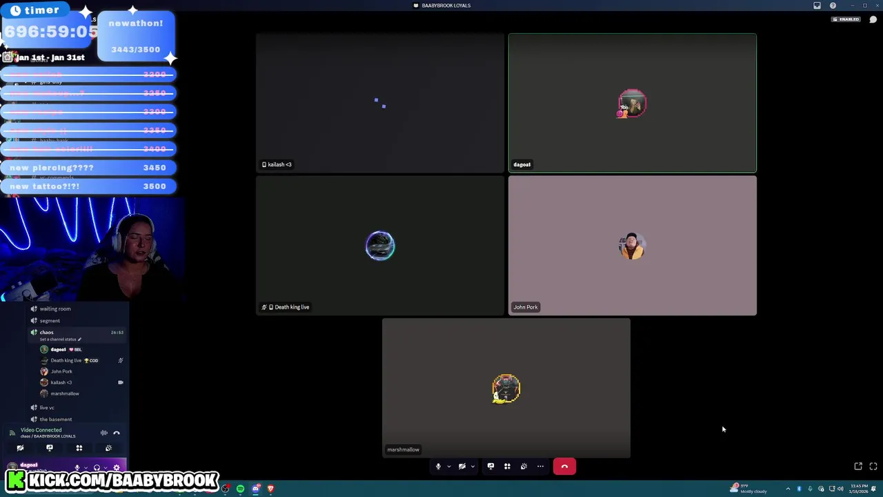Open the taskbar clock and date
Image resolution: width=883 pixels, height=497 pixels.
click(x=859, y=489)
